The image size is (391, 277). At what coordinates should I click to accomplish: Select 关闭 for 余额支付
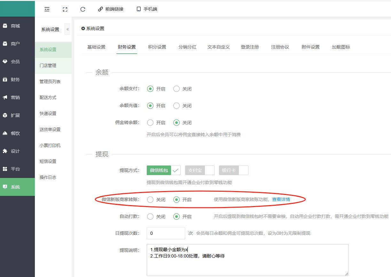[x=176, y=89]
